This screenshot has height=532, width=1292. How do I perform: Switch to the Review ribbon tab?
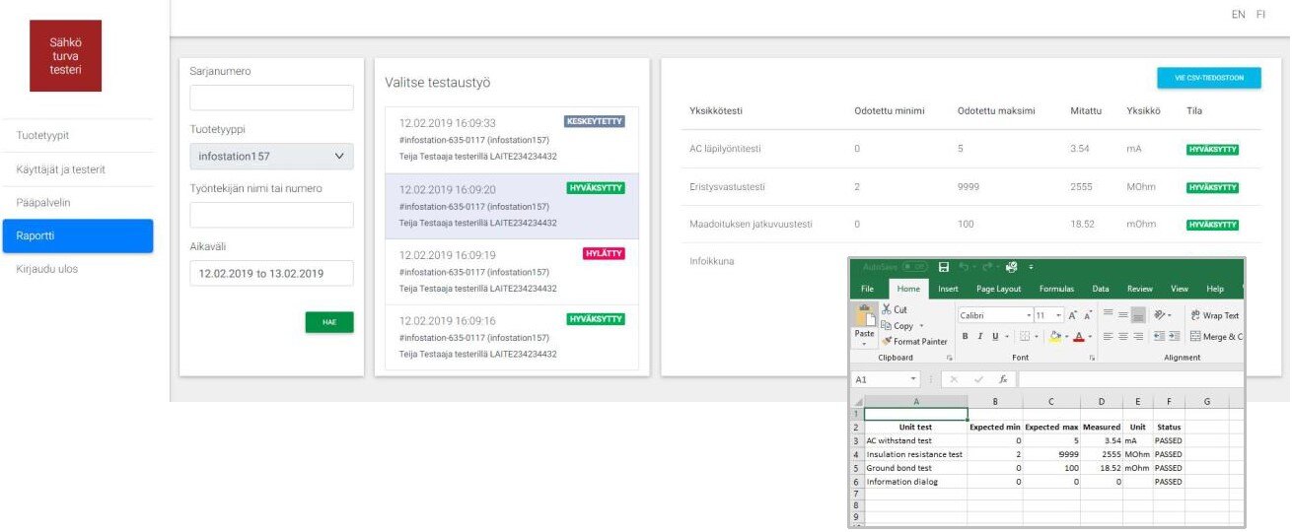[x=1140, y=289]
